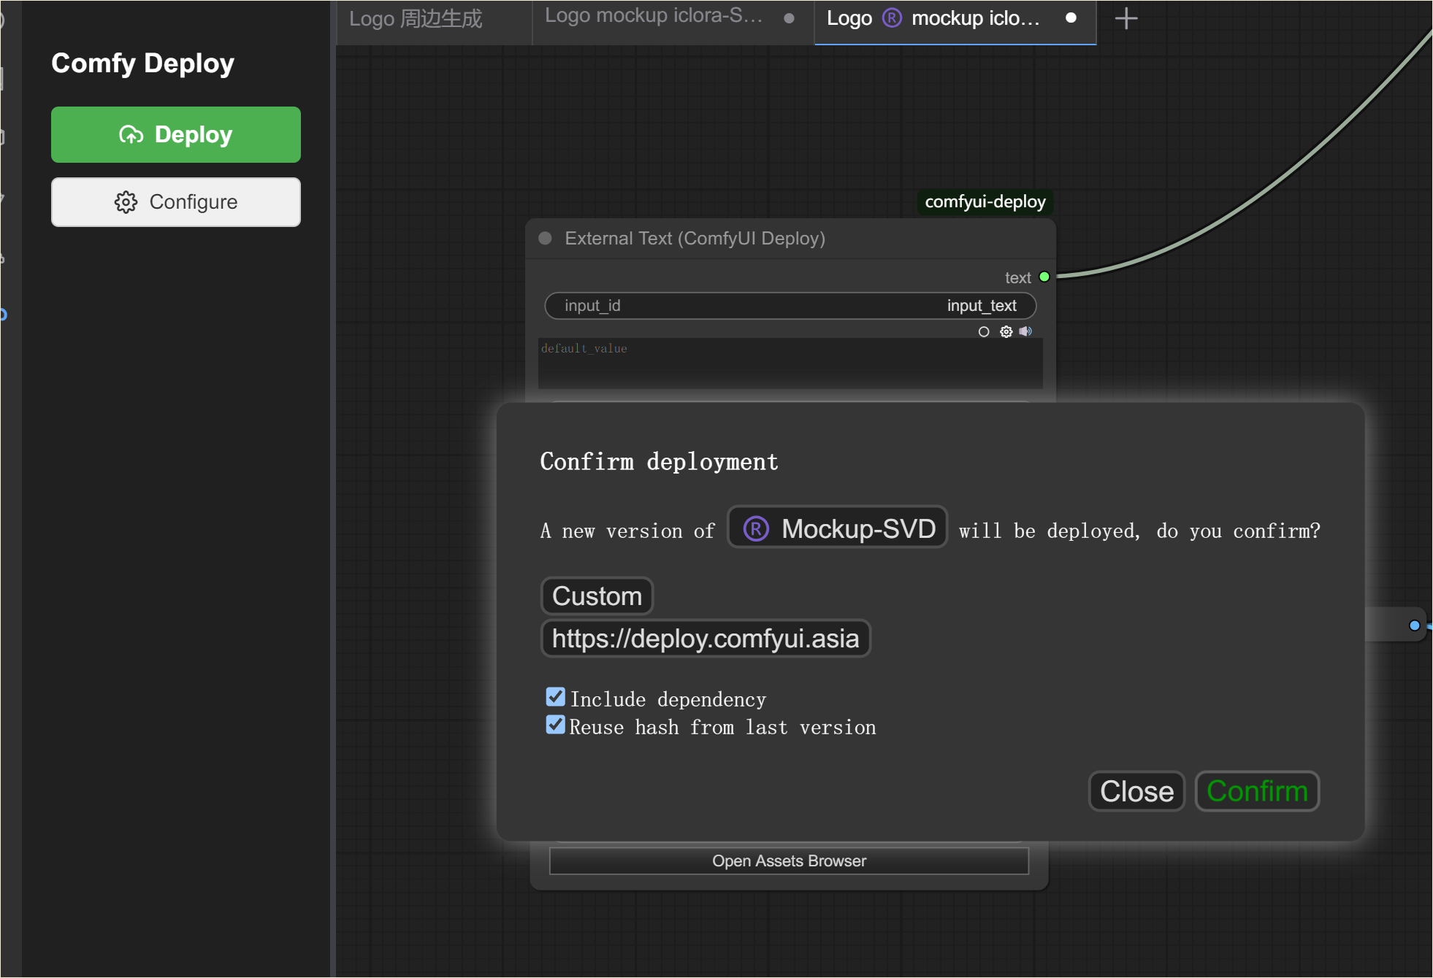This screenshot has height=978, width=1433.
Task: Click Confirm to deploy new version
Action: click(1257, 791)
